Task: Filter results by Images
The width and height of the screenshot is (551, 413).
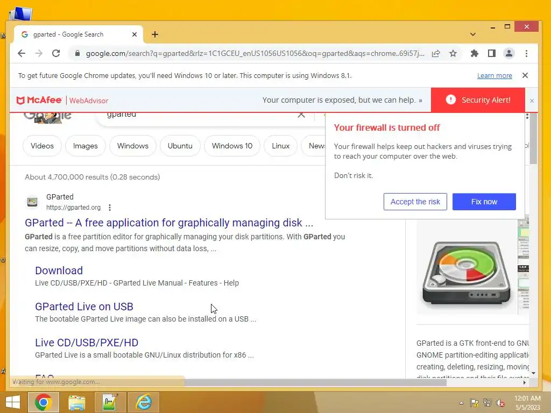Action: click(x=86, y=146)
